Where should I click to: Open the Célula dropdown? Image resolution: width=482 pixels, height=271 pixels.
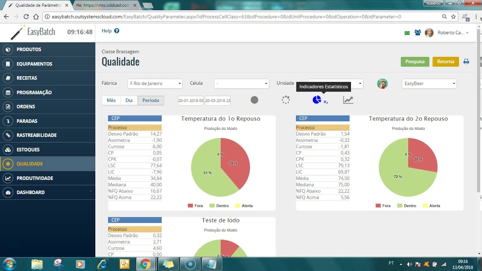pyautogui.click(x=241, y=84)
